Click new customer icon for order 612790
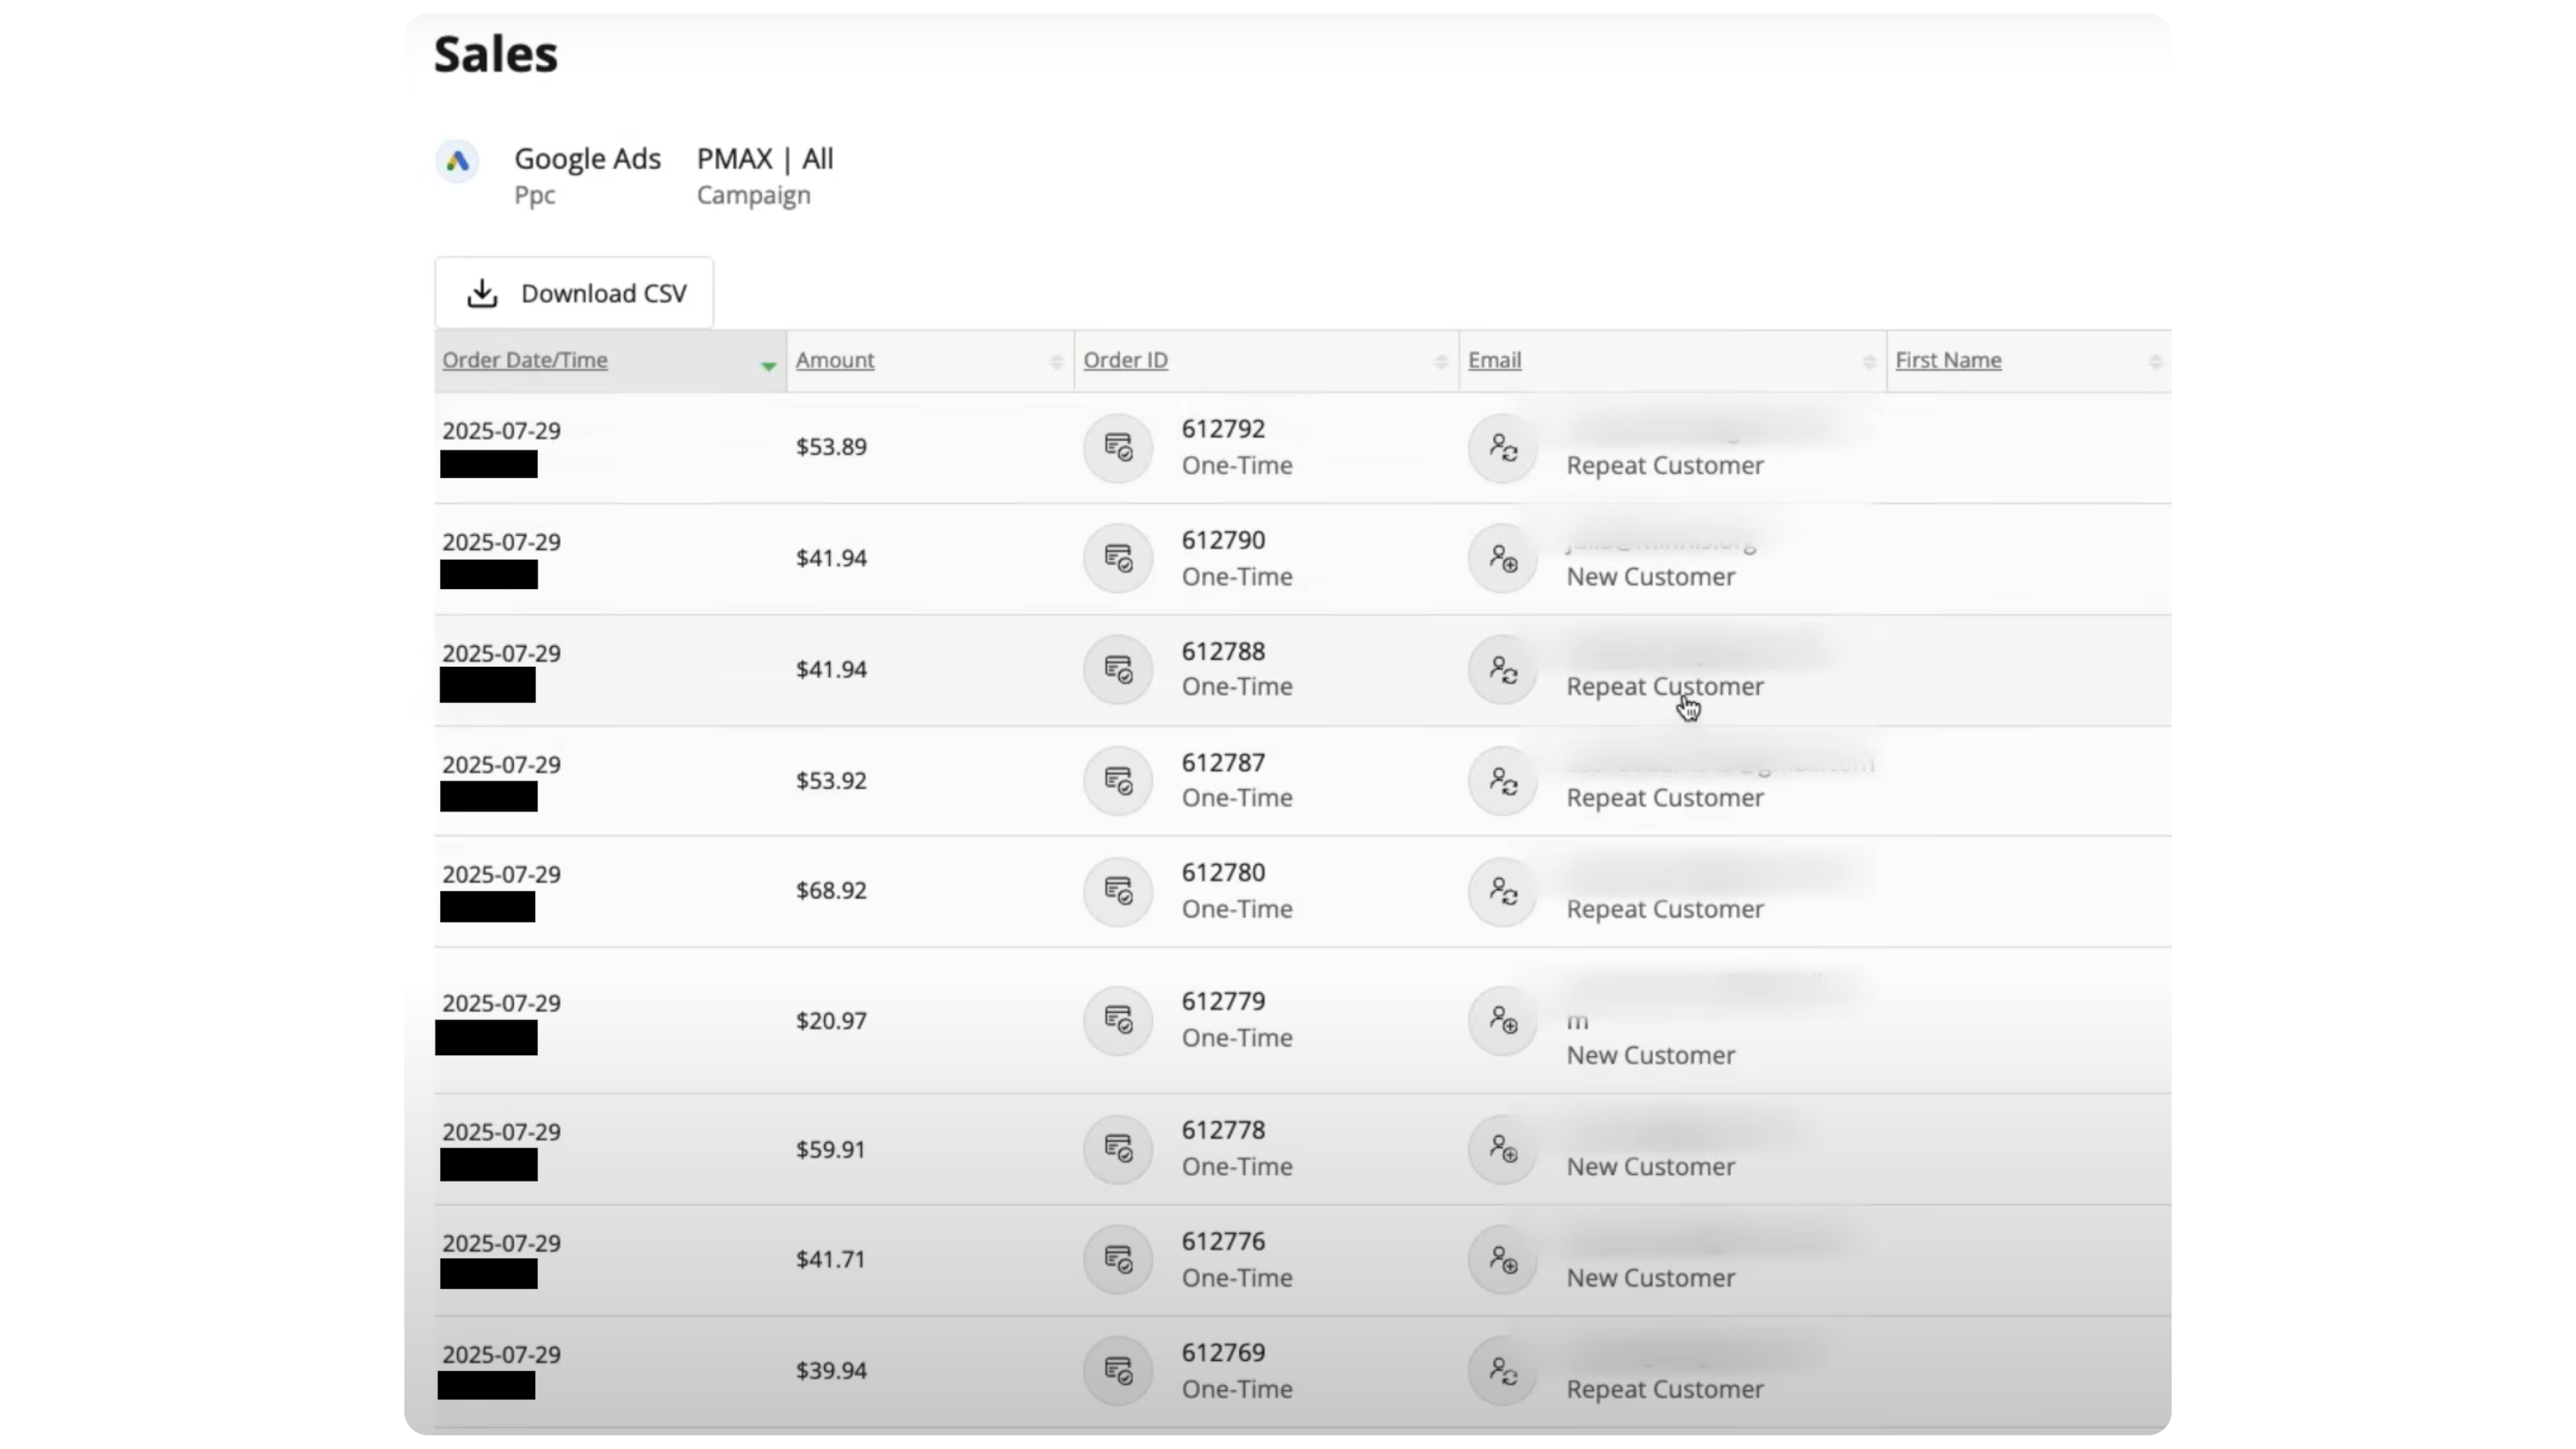Viewport: 2576px width, 1449px height. pos(1502,558)
